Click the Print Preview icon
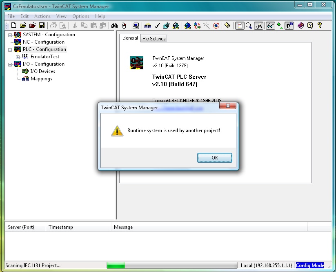The height and width of the screenshot is (272, 336). click(x=62, y=26)
